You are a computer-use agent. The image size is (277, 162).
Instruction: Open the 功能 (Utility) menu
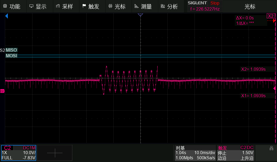(13, 6)
